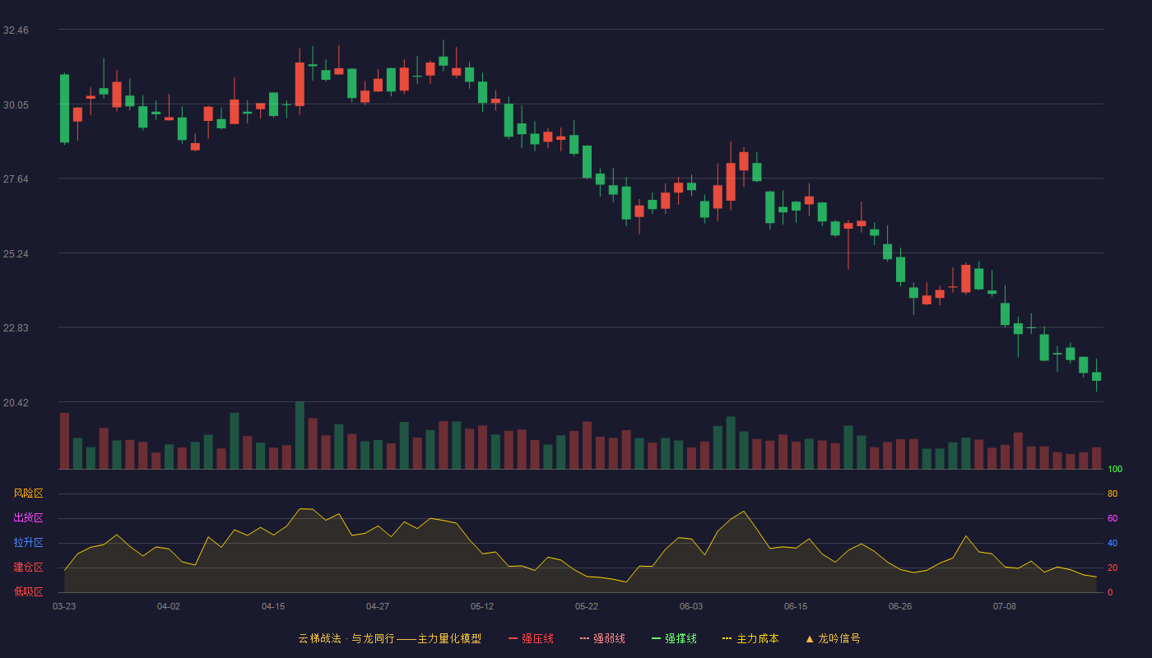Click the 03-23 date label

pyautogui.click(x=64, y=606)
